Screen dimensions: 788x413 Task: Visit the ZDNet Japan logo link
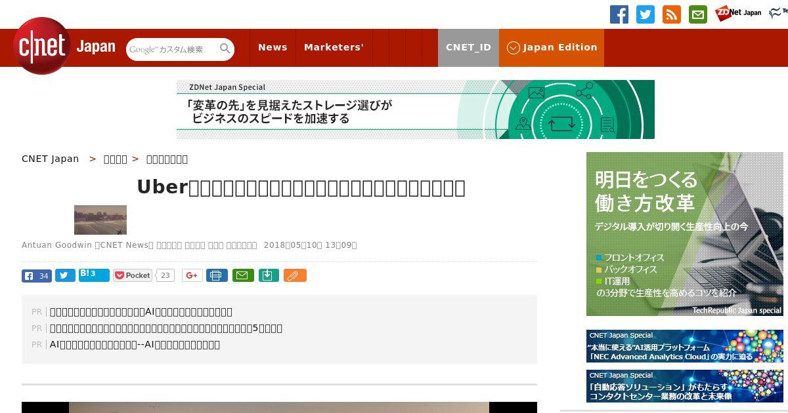pos(738,12)
